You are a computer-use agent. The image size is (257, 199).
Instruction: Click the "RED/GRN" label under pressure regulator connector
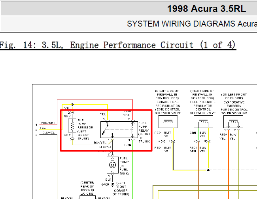click(x=193, y=149)
